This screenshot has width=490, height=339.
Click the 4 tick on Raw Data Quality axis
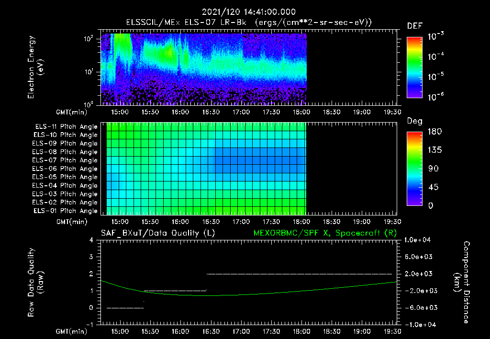91,240
